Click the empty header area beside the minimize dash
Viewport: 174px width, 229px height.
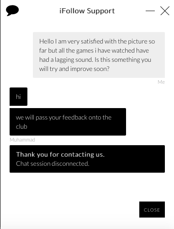tap(129, 11)
